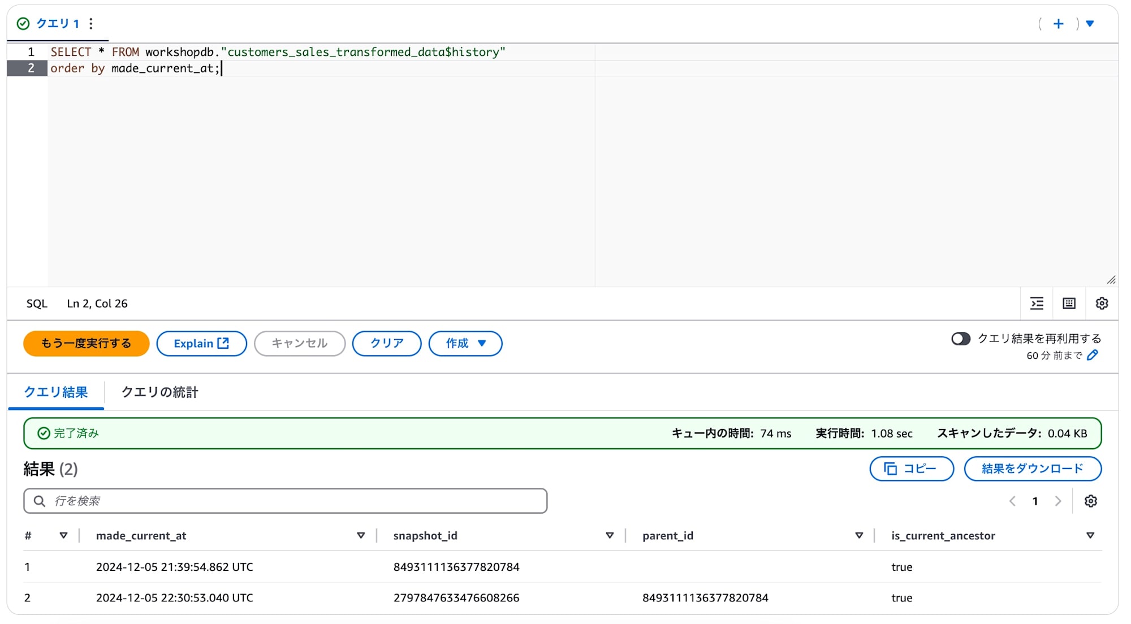Open Explain for the query
Image resolution: width=1131 pixels, height=624 pixels.
tap(201, 344)
